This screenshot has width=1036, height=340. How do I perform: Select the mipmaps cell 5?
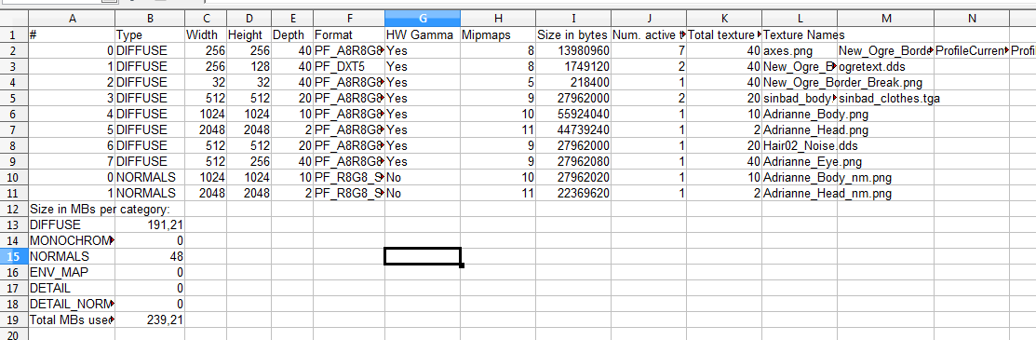click(497, 82)
